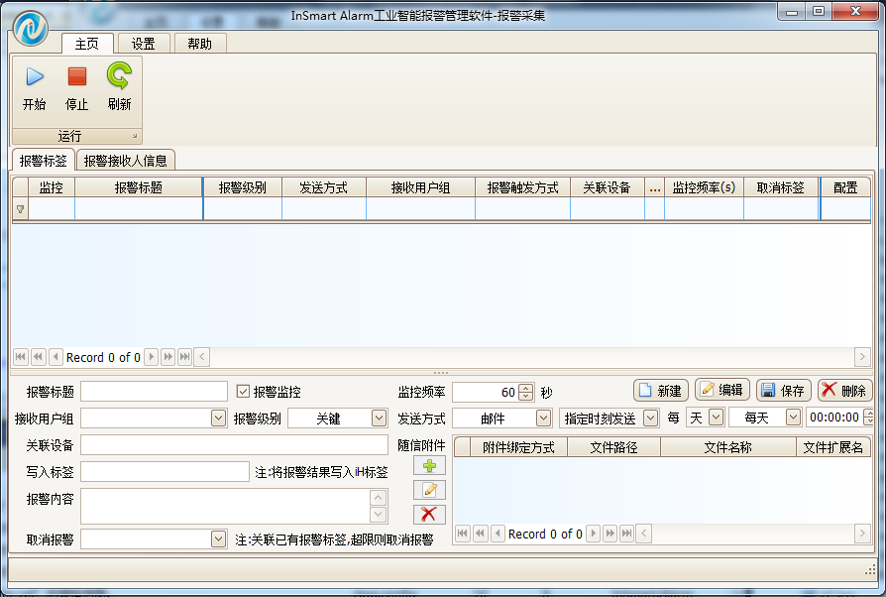Open the 发送方式 dropdown showing 邮件

coord(543,418)
